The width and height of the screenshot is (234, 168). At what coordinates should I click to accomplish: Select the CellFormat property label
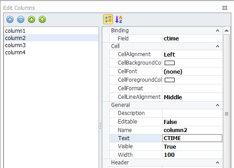click(x=130, y=88)
